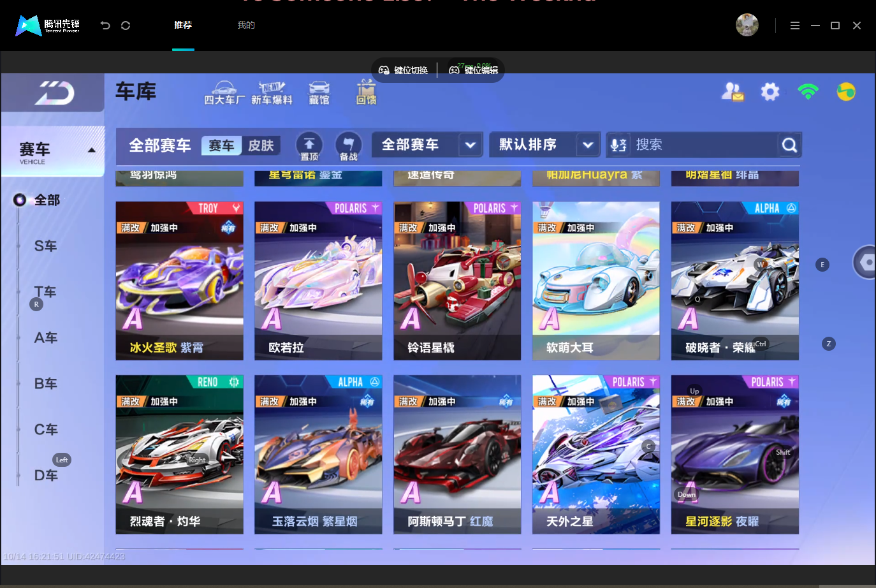The height and width of the screenshot is (588, 876).
Task: Select the 冰火圣歌 紫霄 car card
Action: pos(179,281)
